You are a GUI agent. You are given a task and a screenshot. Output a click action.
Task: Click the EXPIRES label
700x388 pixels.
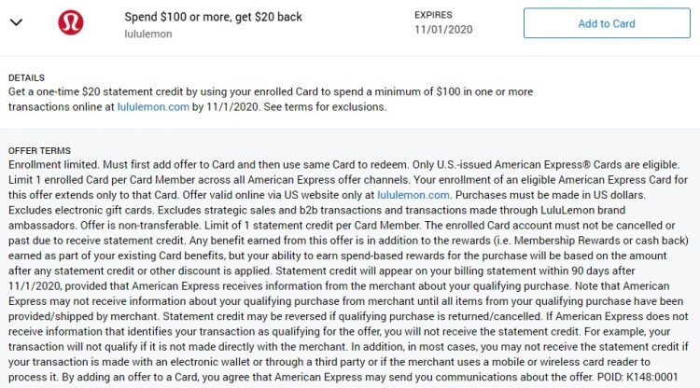pos(433,15)
